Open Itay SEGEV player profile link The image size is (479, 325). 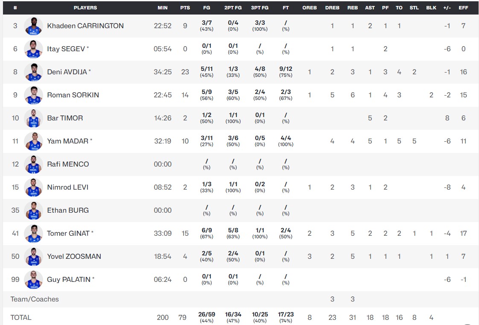coord(66,49)
